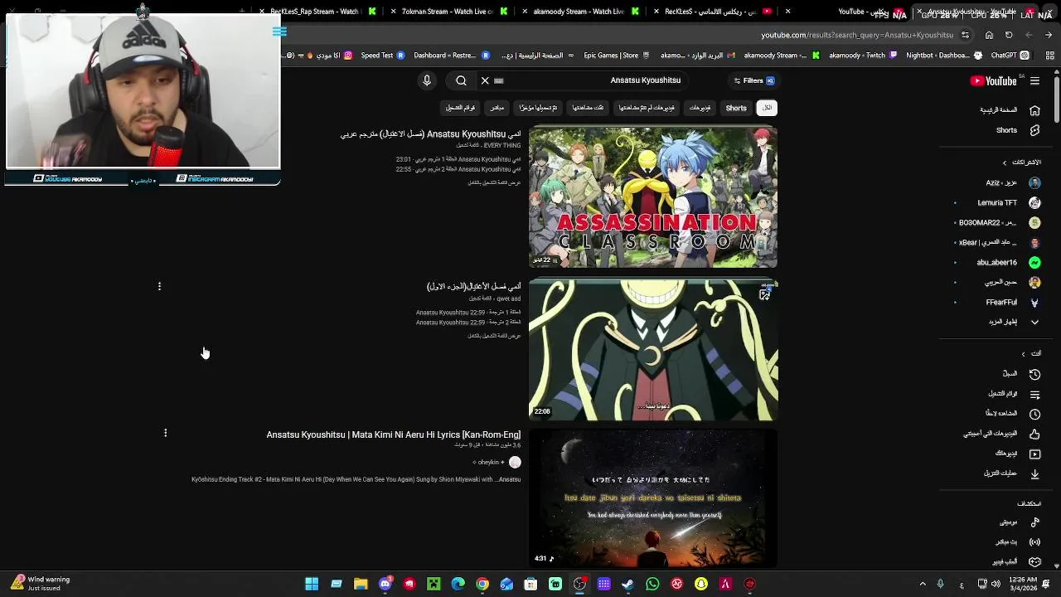
Task: Open Mata Kimi Ni Aeru Hi Lyrics title
Action: (x=393, y=434)
